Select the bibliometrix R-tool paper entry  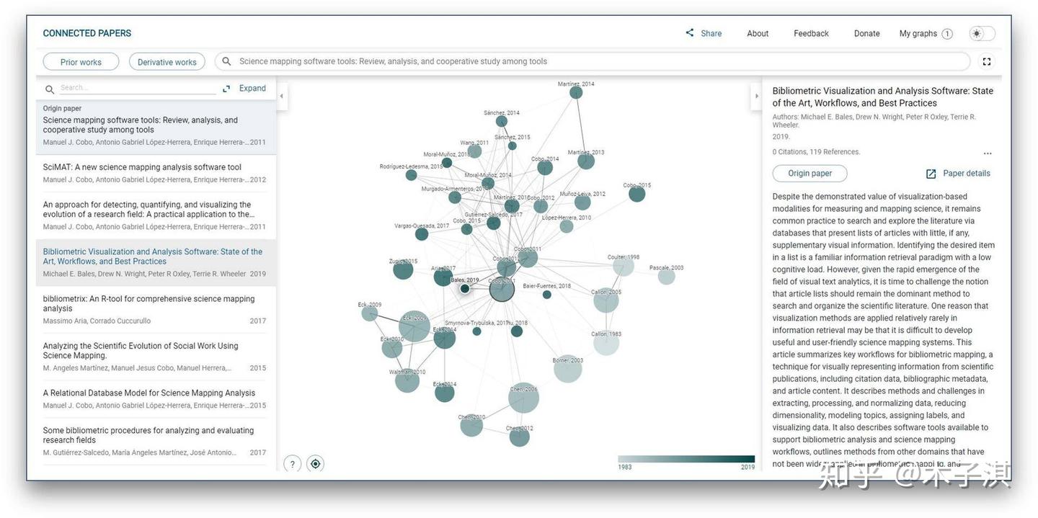click(155, 310)
